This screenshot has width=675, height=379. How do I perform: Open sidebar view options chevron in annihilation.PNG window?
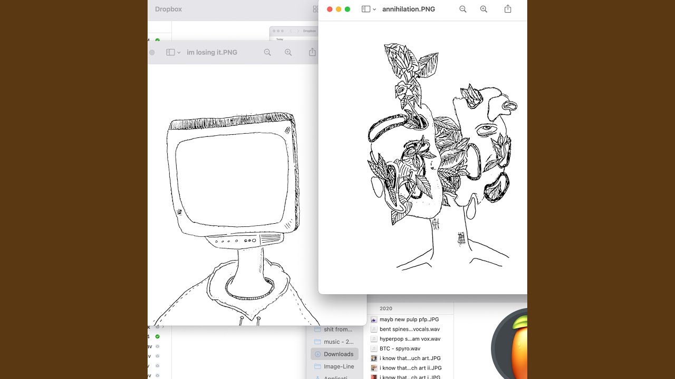click(x=374, y=9)
